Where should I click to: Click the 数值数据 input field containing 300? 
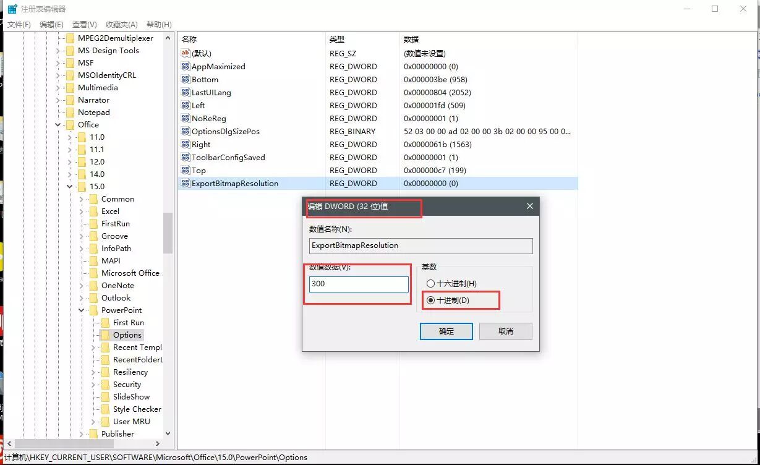click(359, 284)
